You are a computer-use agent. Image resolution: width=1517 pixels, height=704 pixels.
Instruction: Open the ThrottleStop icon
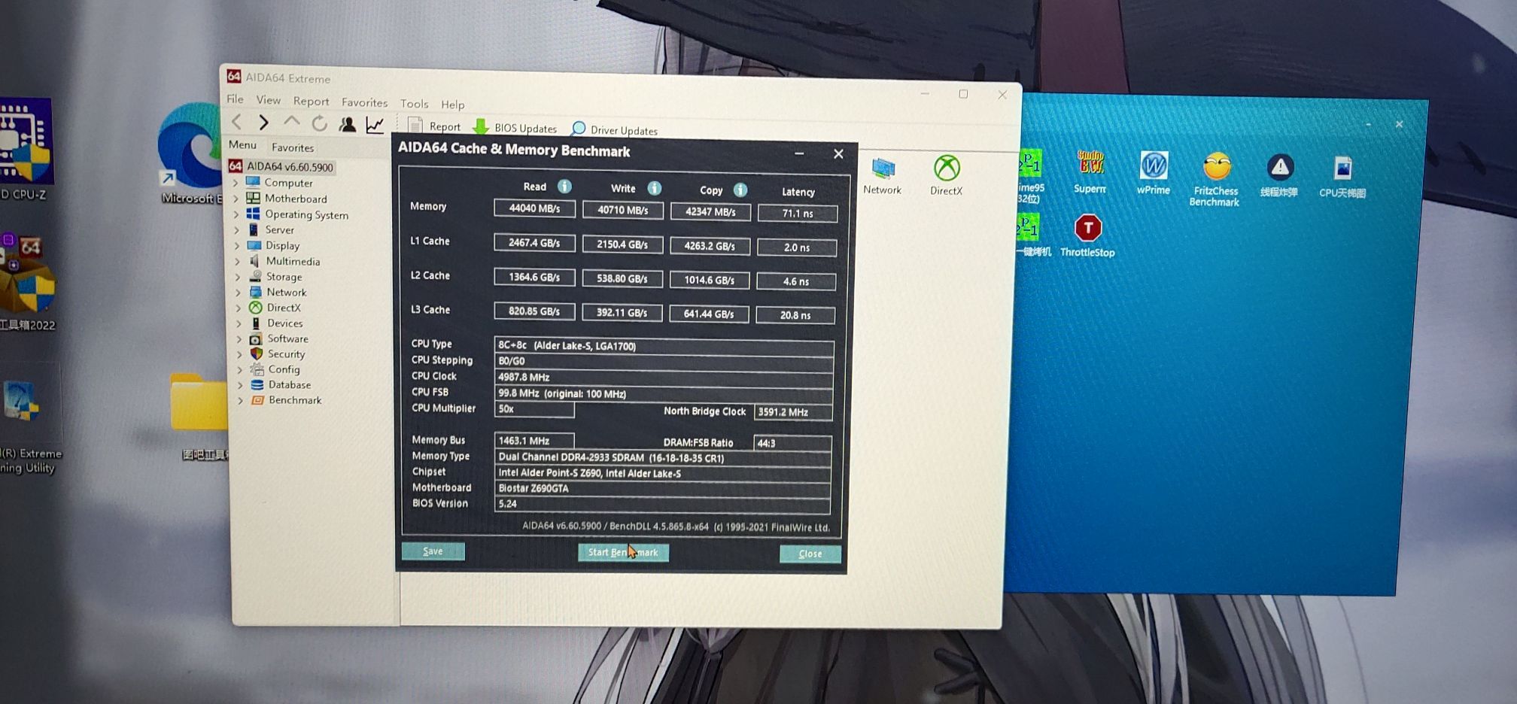(x=1087, y=235)
